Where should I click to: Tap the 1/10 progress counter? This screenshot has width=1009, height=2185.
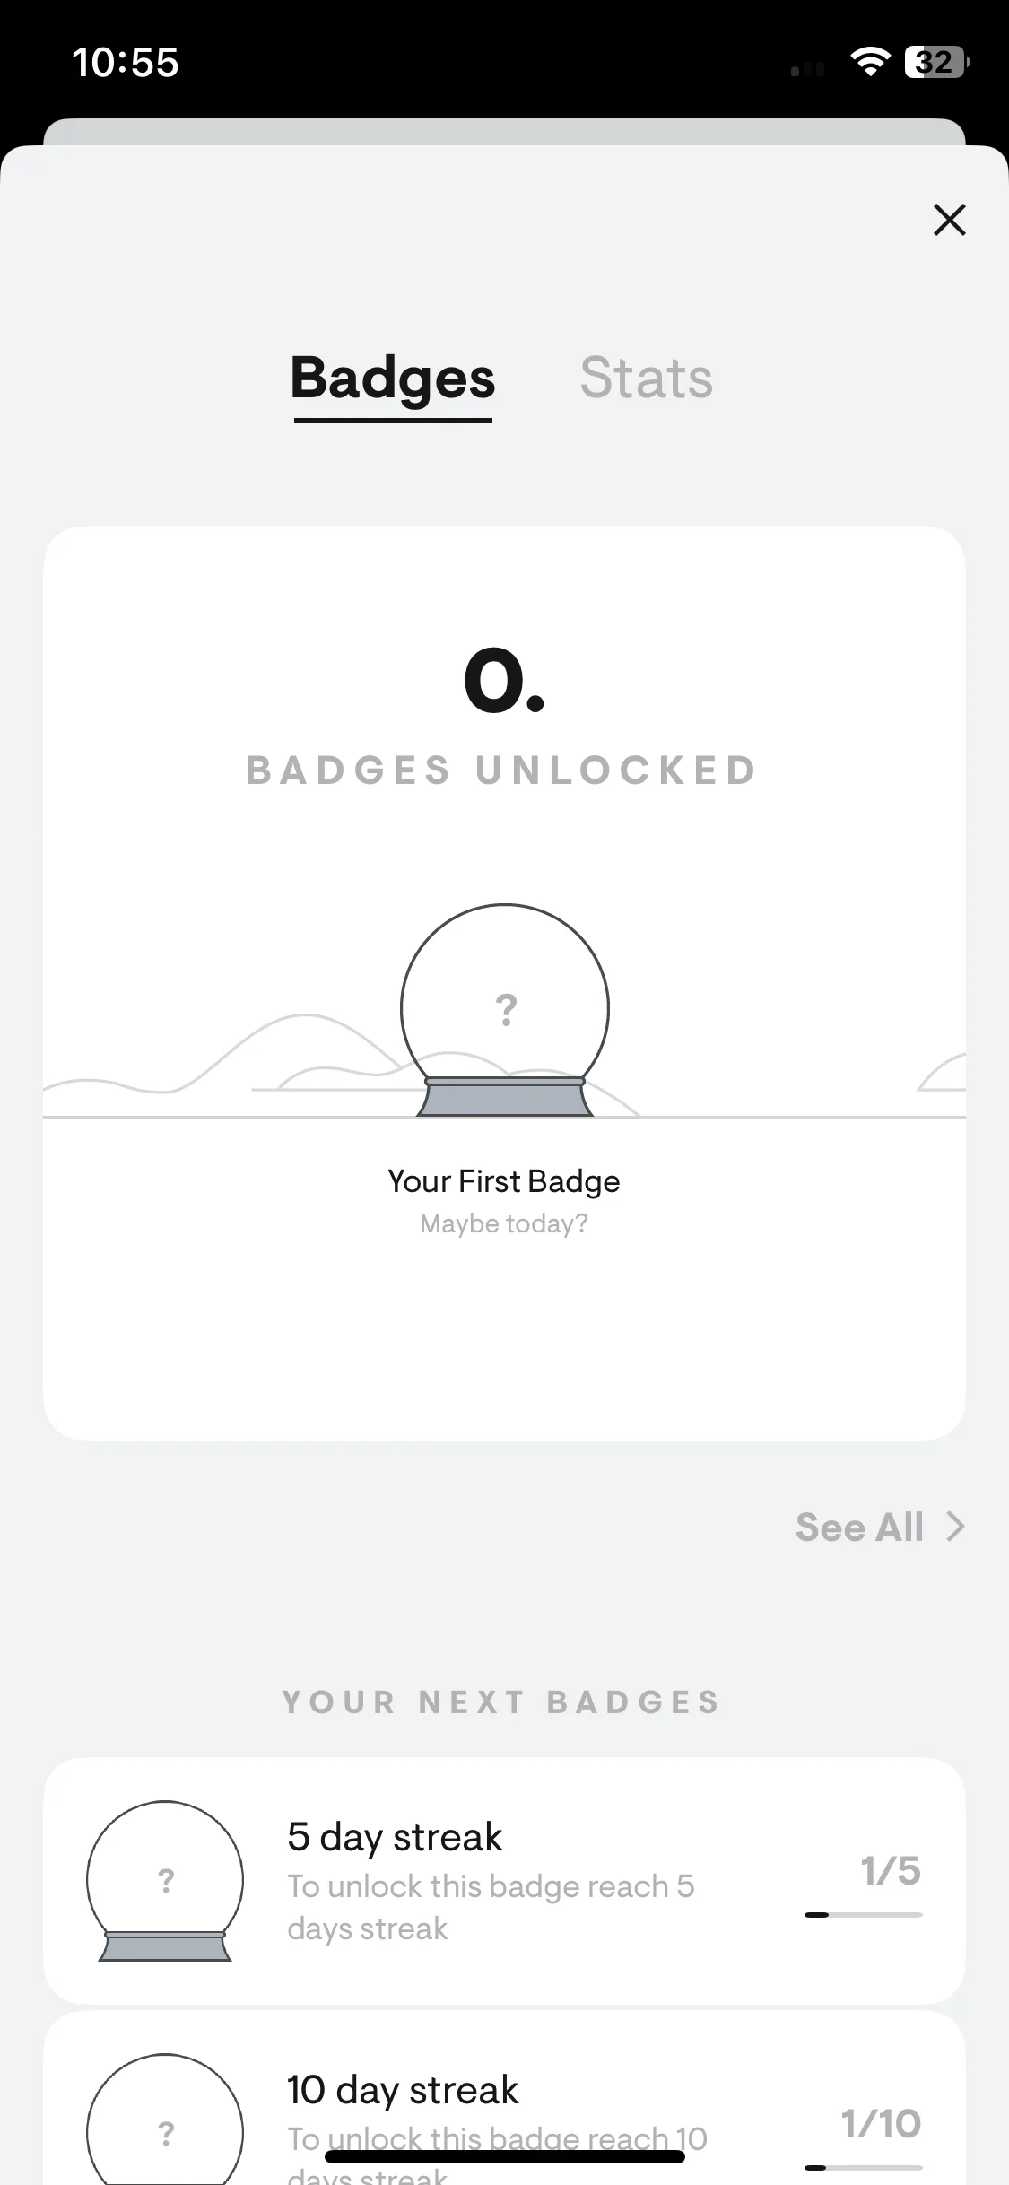(881, 2124)
